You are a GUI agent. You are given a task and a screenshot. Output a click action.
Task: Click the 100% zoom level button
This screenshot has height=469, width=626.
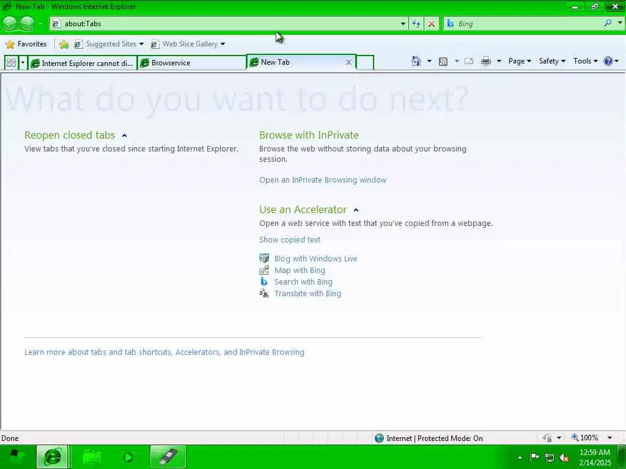(585, 438)
